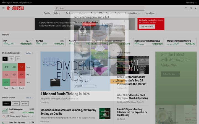Image resolution: width=199 pixels, height=124 pixels.
Task: Open the Momentum Investors Are Winning article
Action: click(68, 112)
